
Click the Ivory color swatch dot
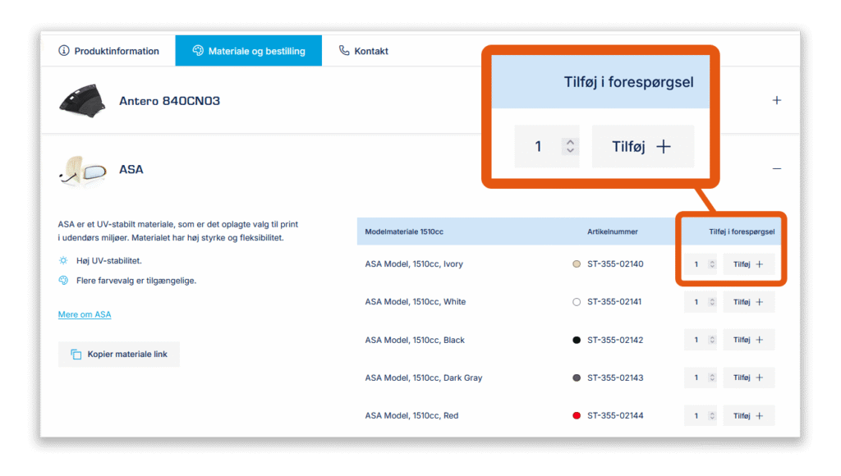click(x=577, y=264)
